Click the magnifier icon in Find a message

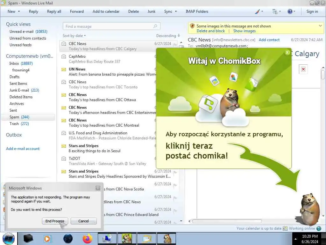coord(155,26)
